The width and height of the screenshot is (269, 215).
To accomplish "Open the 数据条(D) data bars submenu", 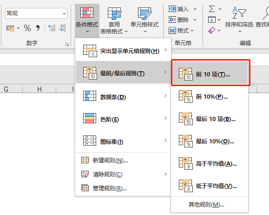I will point(123,96).
